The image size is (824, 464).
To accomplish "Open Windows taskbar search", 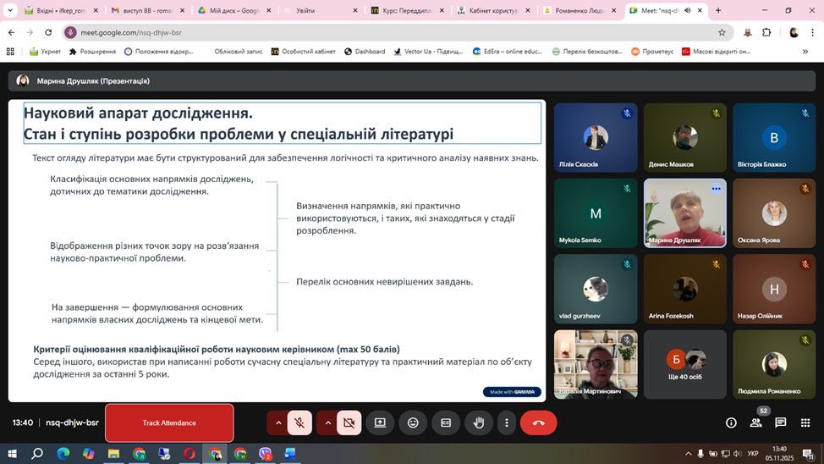I will 37,454.
